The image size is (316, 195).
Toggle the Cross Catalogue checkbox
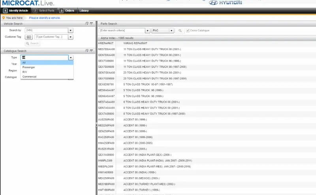188,30
